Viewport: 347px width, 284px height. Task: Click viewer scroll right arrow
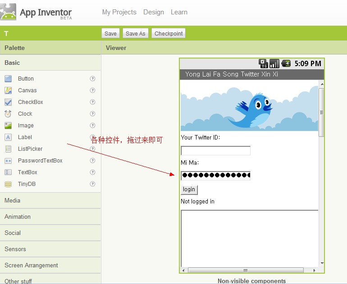click(314, 270)
